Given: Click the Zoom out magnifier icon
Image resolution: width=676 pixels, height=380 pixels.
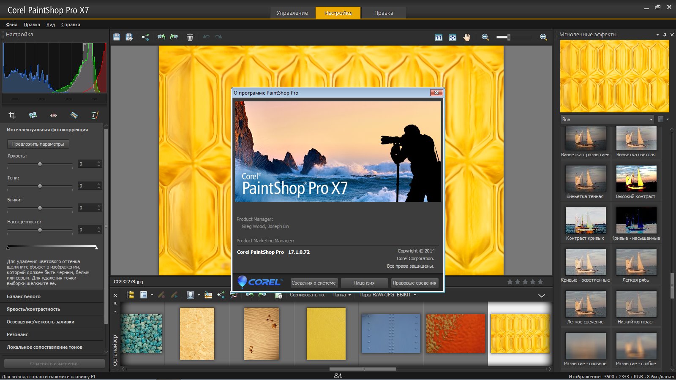Looking at the screenshot, I should click(485, 37).
